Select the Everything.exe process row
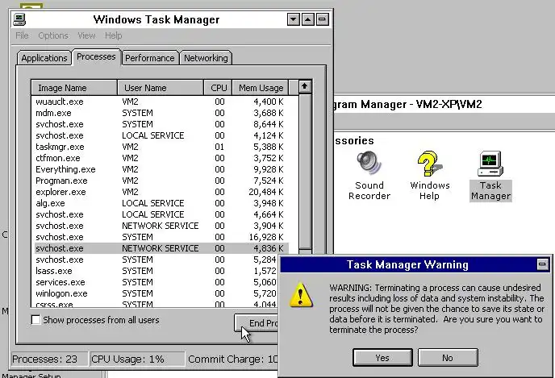The image size is (555, 378). click(x=161, y=169)
